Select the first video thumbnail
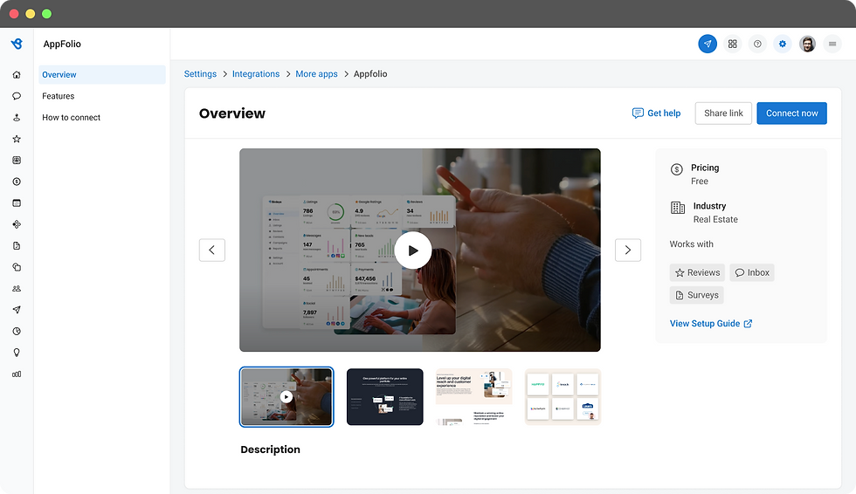 coord(286,397)
